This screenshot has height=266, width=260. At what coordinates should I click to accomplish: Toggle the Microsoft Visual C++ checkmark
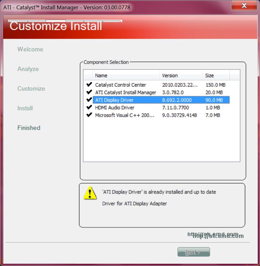[x=89, y=115]
